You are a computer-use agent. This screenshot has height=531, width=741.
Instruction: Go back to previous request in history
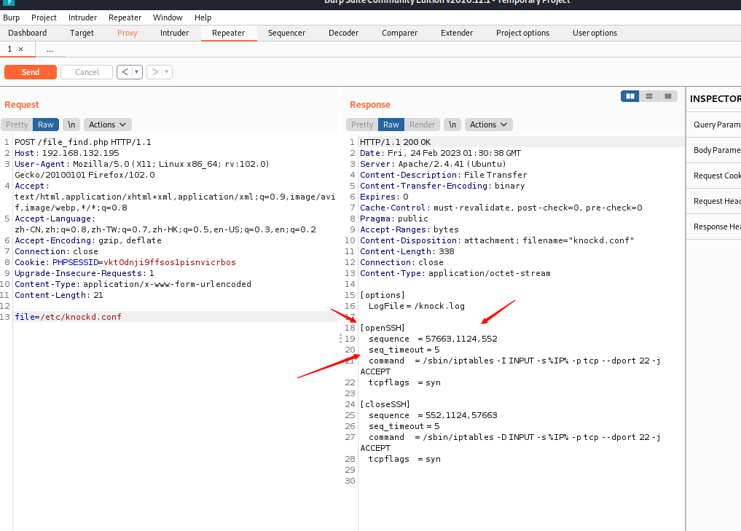point(125,72)
